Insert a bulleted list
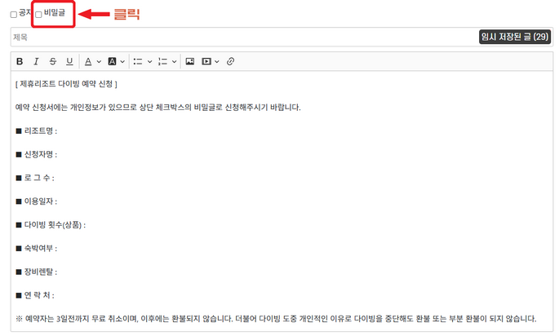This screenshot has height=336, width=559. [138, 62]
